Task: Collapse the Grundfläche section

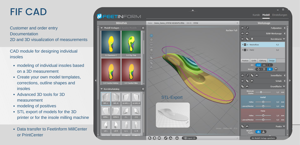Action: tap(284, 86)
